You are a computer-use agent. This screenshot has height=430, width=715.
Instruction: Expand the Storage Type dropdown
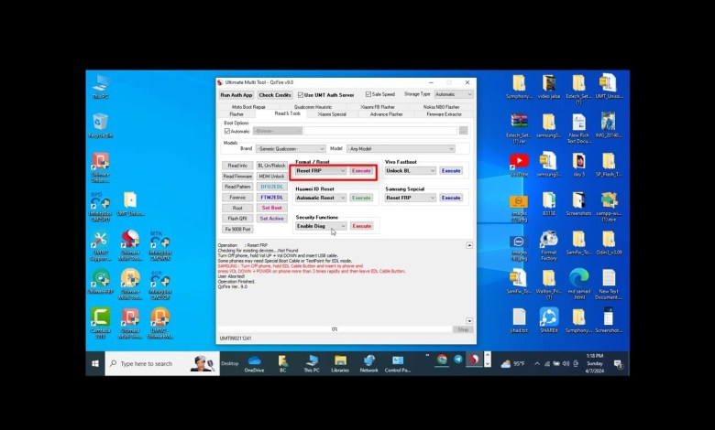(x=453, y=94)
